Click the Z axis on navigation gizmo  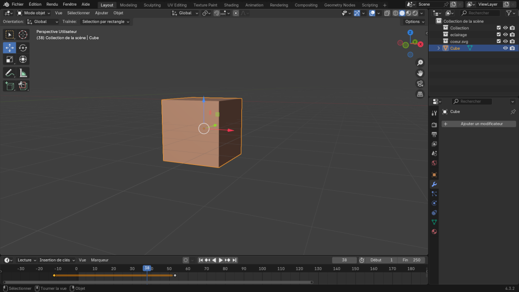[x=410, y=33]
